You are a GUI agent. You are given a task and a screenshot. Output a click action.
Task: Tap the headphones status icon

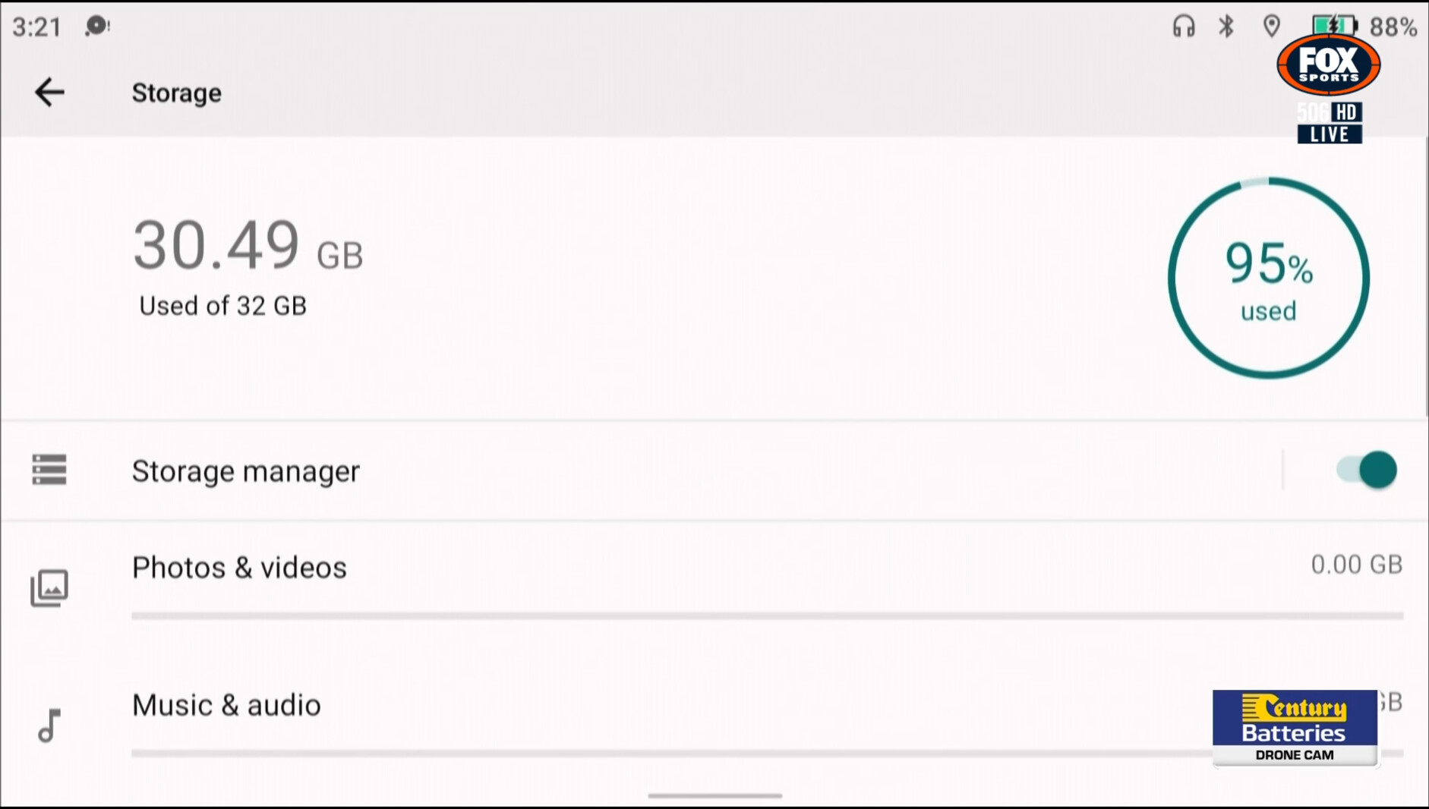pyautogui.click(x=1183, y=27)
